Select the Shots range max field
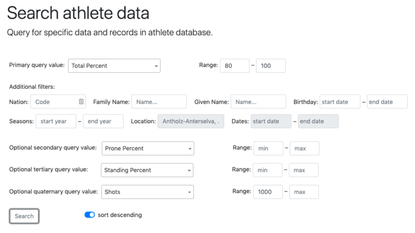Screen dimensions: 415x233 (304, 192)
